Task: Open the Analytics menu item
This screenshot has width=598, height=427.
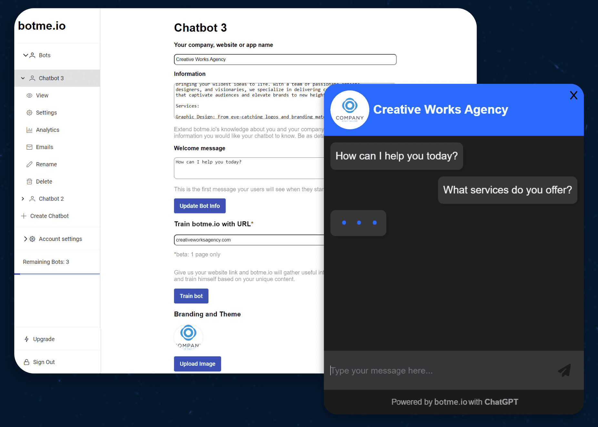Action: pos(48,130)
